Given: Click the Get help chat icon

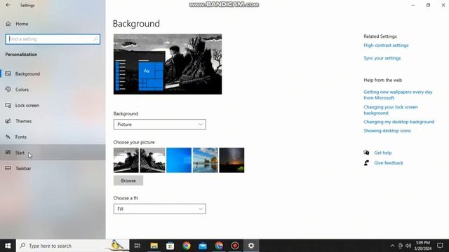Looking at the screenshot, I should 366,153.
